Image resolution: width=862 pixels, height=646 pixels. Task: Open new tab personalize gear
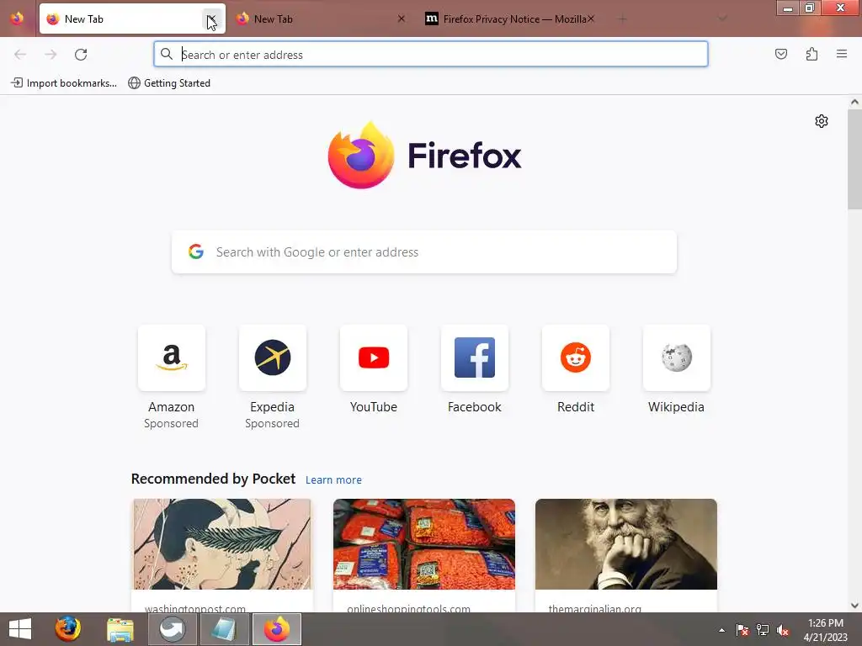[822, 121]
